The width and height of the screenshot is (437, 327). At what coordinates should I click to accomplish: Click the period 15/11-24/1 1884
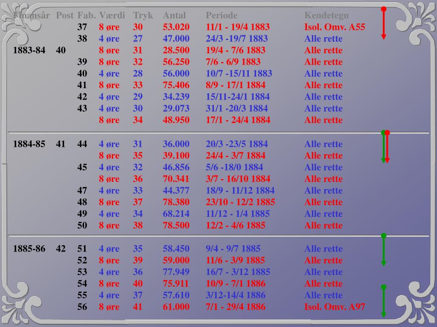coord(238,97)
